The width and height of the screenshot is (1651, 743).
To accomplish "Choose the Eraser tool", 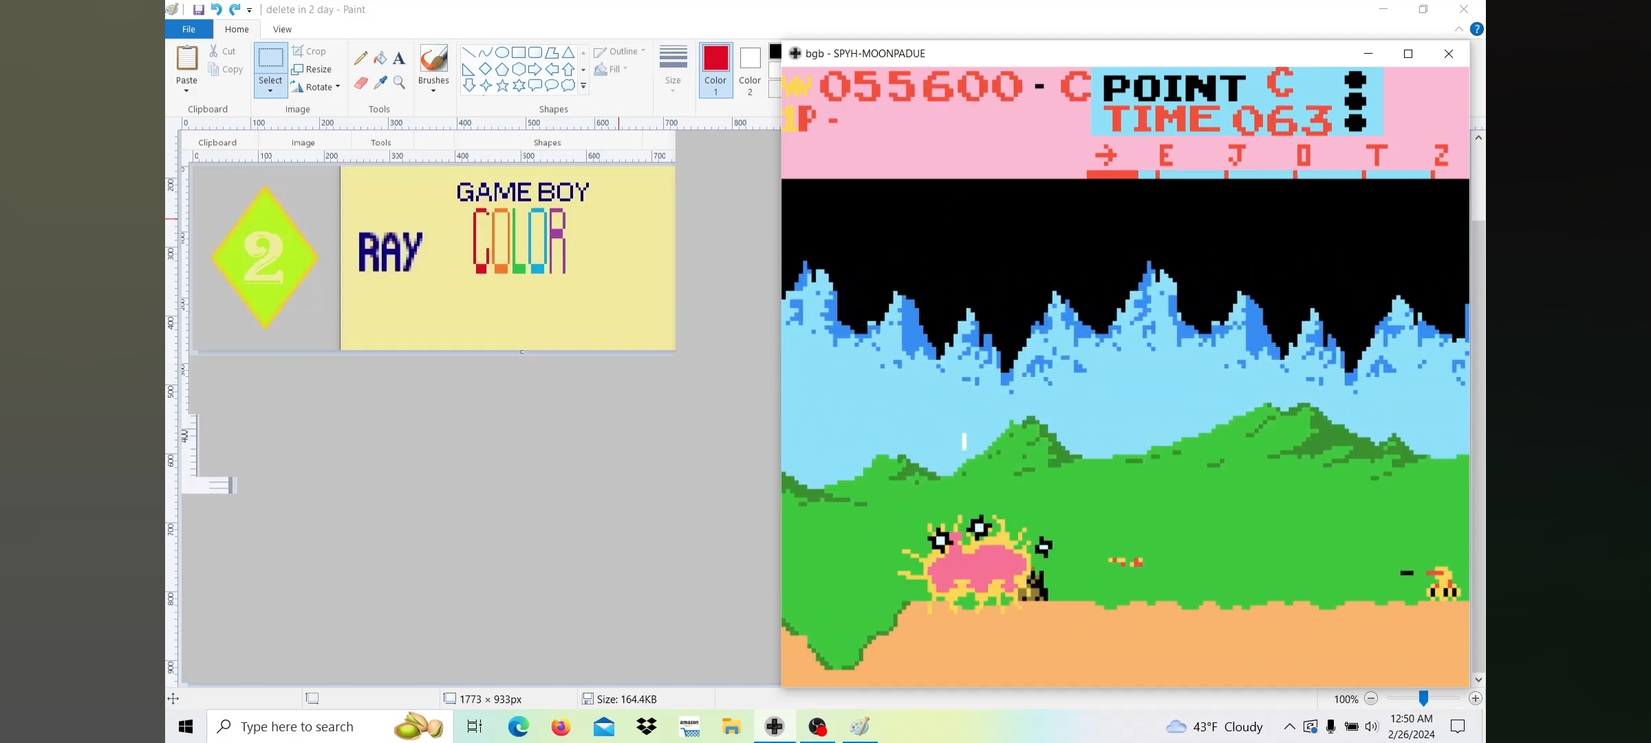I will (x=360, y=83).
